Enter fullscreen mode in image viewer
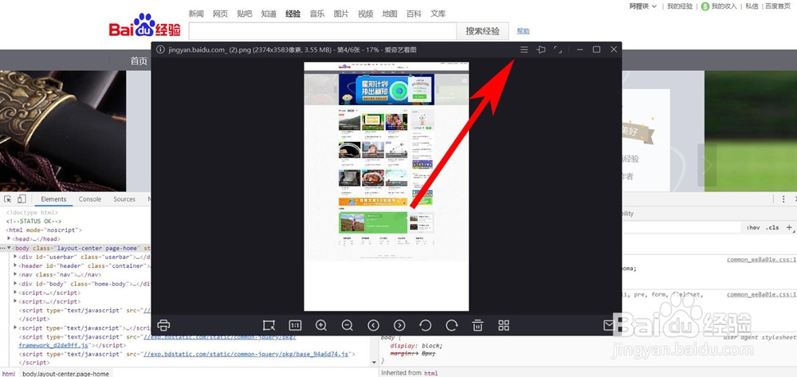Image resolution: width=797 pixels, height=377 pixels. (x=558, y=49)
